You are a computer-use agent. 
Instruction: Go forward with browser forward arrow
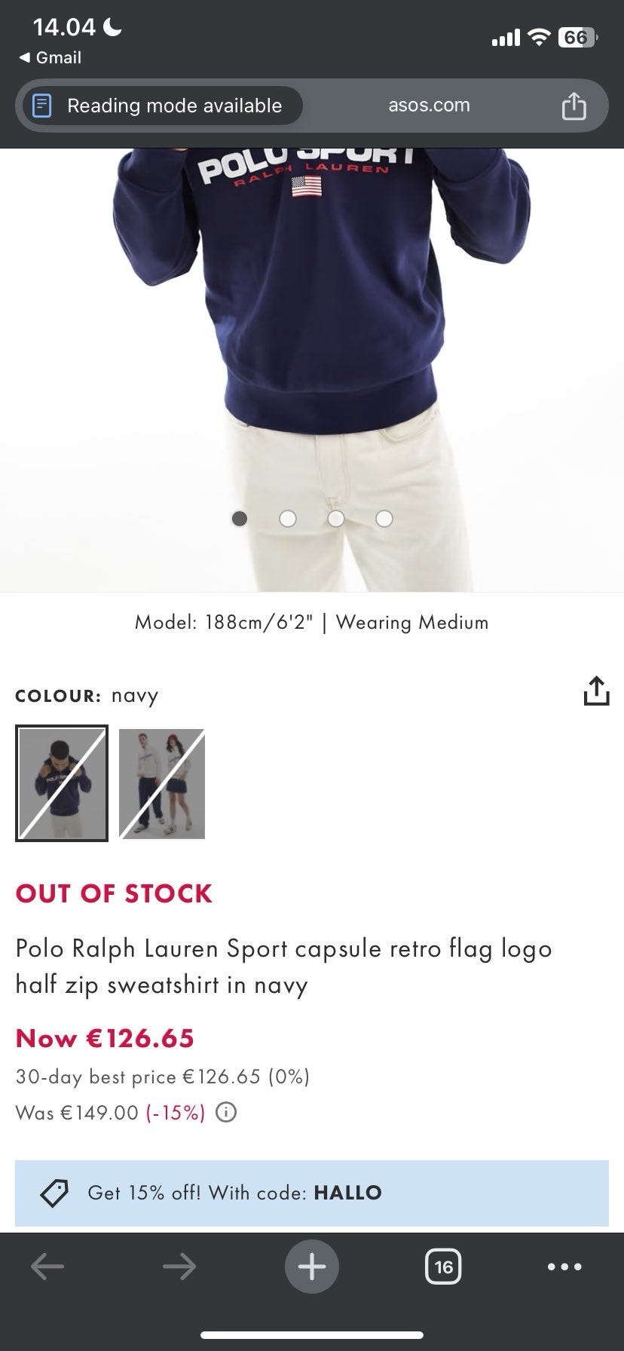coord(179,1267)
